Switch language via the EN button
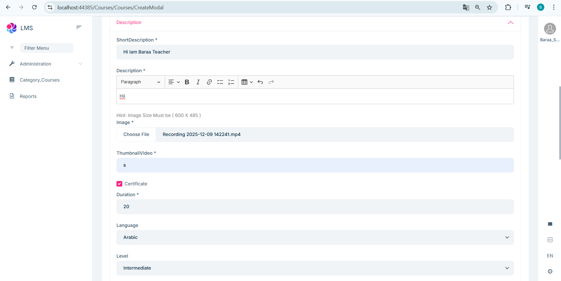 tap(550, 256)
